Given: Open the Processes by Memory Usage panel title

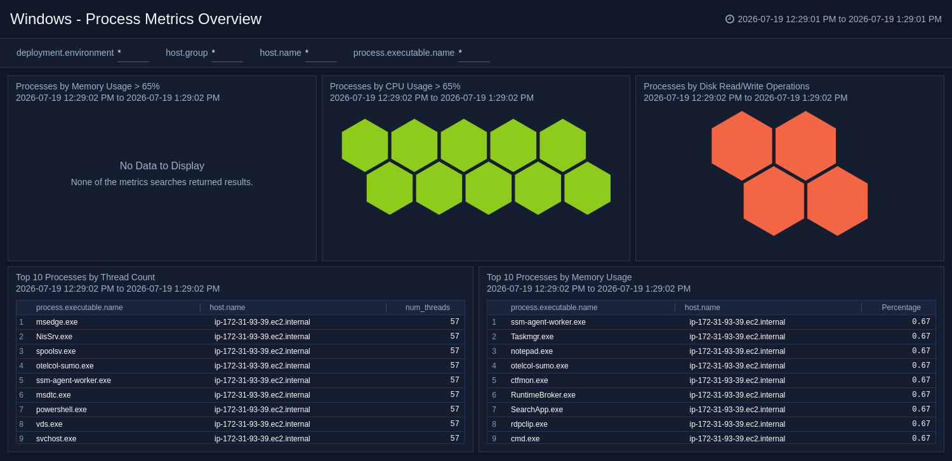Looking at the screenshot, I should (x=88, y=86).
